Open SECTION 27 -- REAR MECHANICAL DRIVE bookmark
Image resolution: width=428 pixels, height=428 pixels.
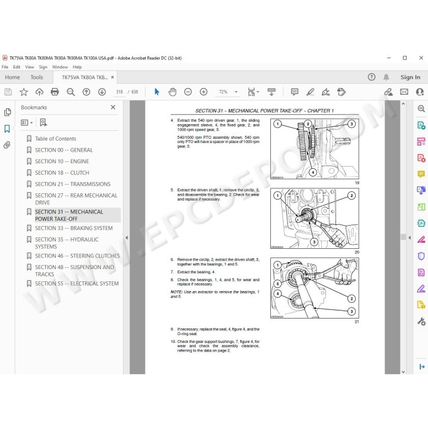(76, 199)
